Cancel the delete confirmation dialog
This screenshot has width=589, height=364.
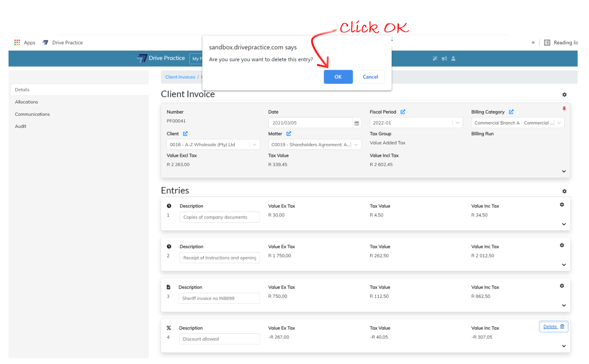coord(370,77)
